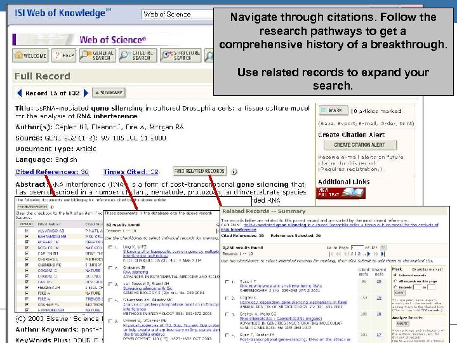
Task: Open cited author GRAHAM FL link
Action: 48,304
